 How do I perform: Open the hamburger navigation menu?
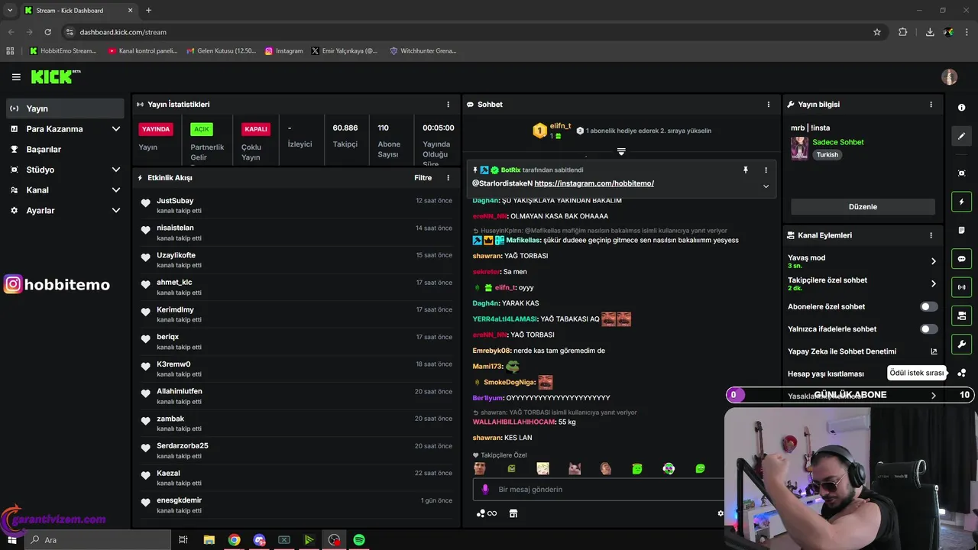click(x=16, y=77)
